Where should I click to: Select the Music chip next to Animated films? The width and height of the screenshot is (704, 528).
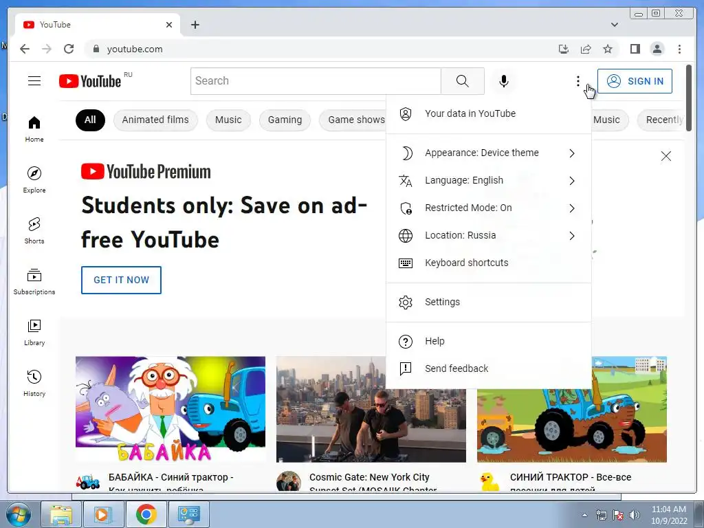pos(228,120)
